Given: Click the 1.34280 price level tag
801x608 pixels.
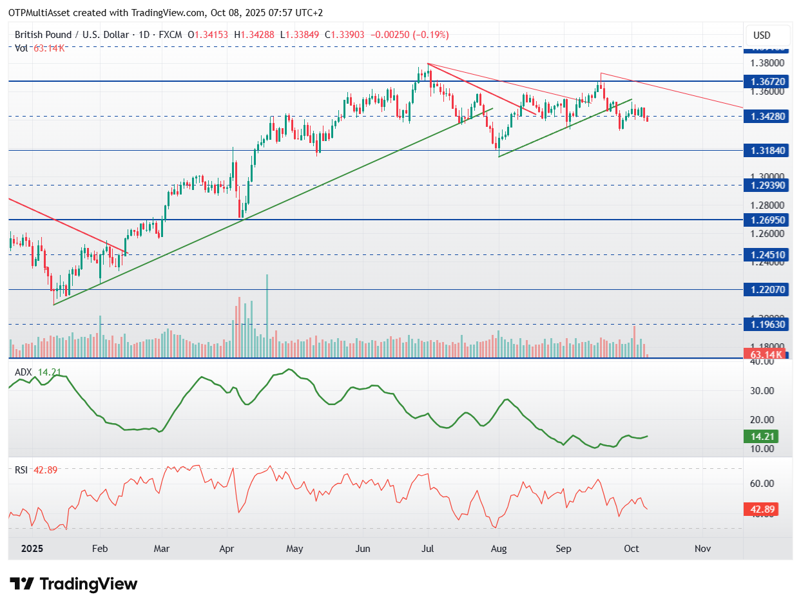Looking at the screenshot, I should pyautogui.click(x=767, y=117).
